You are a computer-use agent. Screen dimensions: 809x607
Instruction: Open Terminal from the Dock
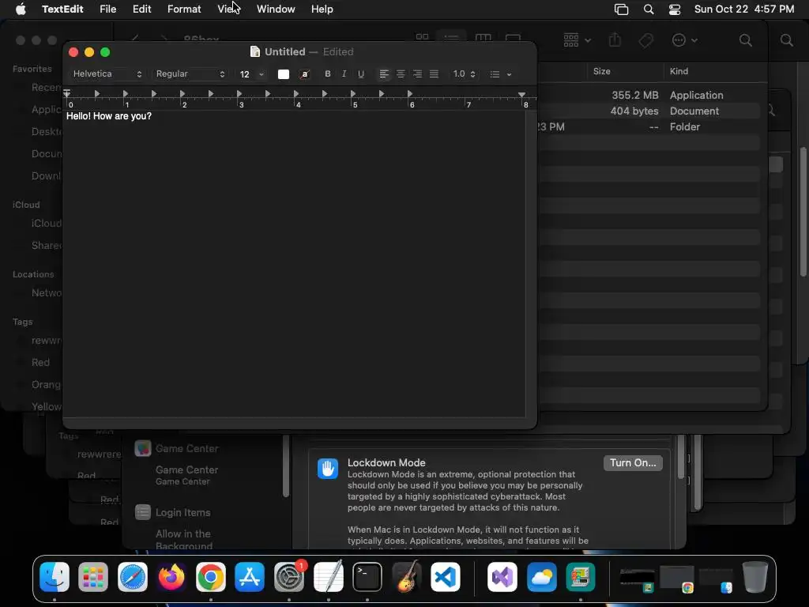pyautogui.click(x=367, y=576)
